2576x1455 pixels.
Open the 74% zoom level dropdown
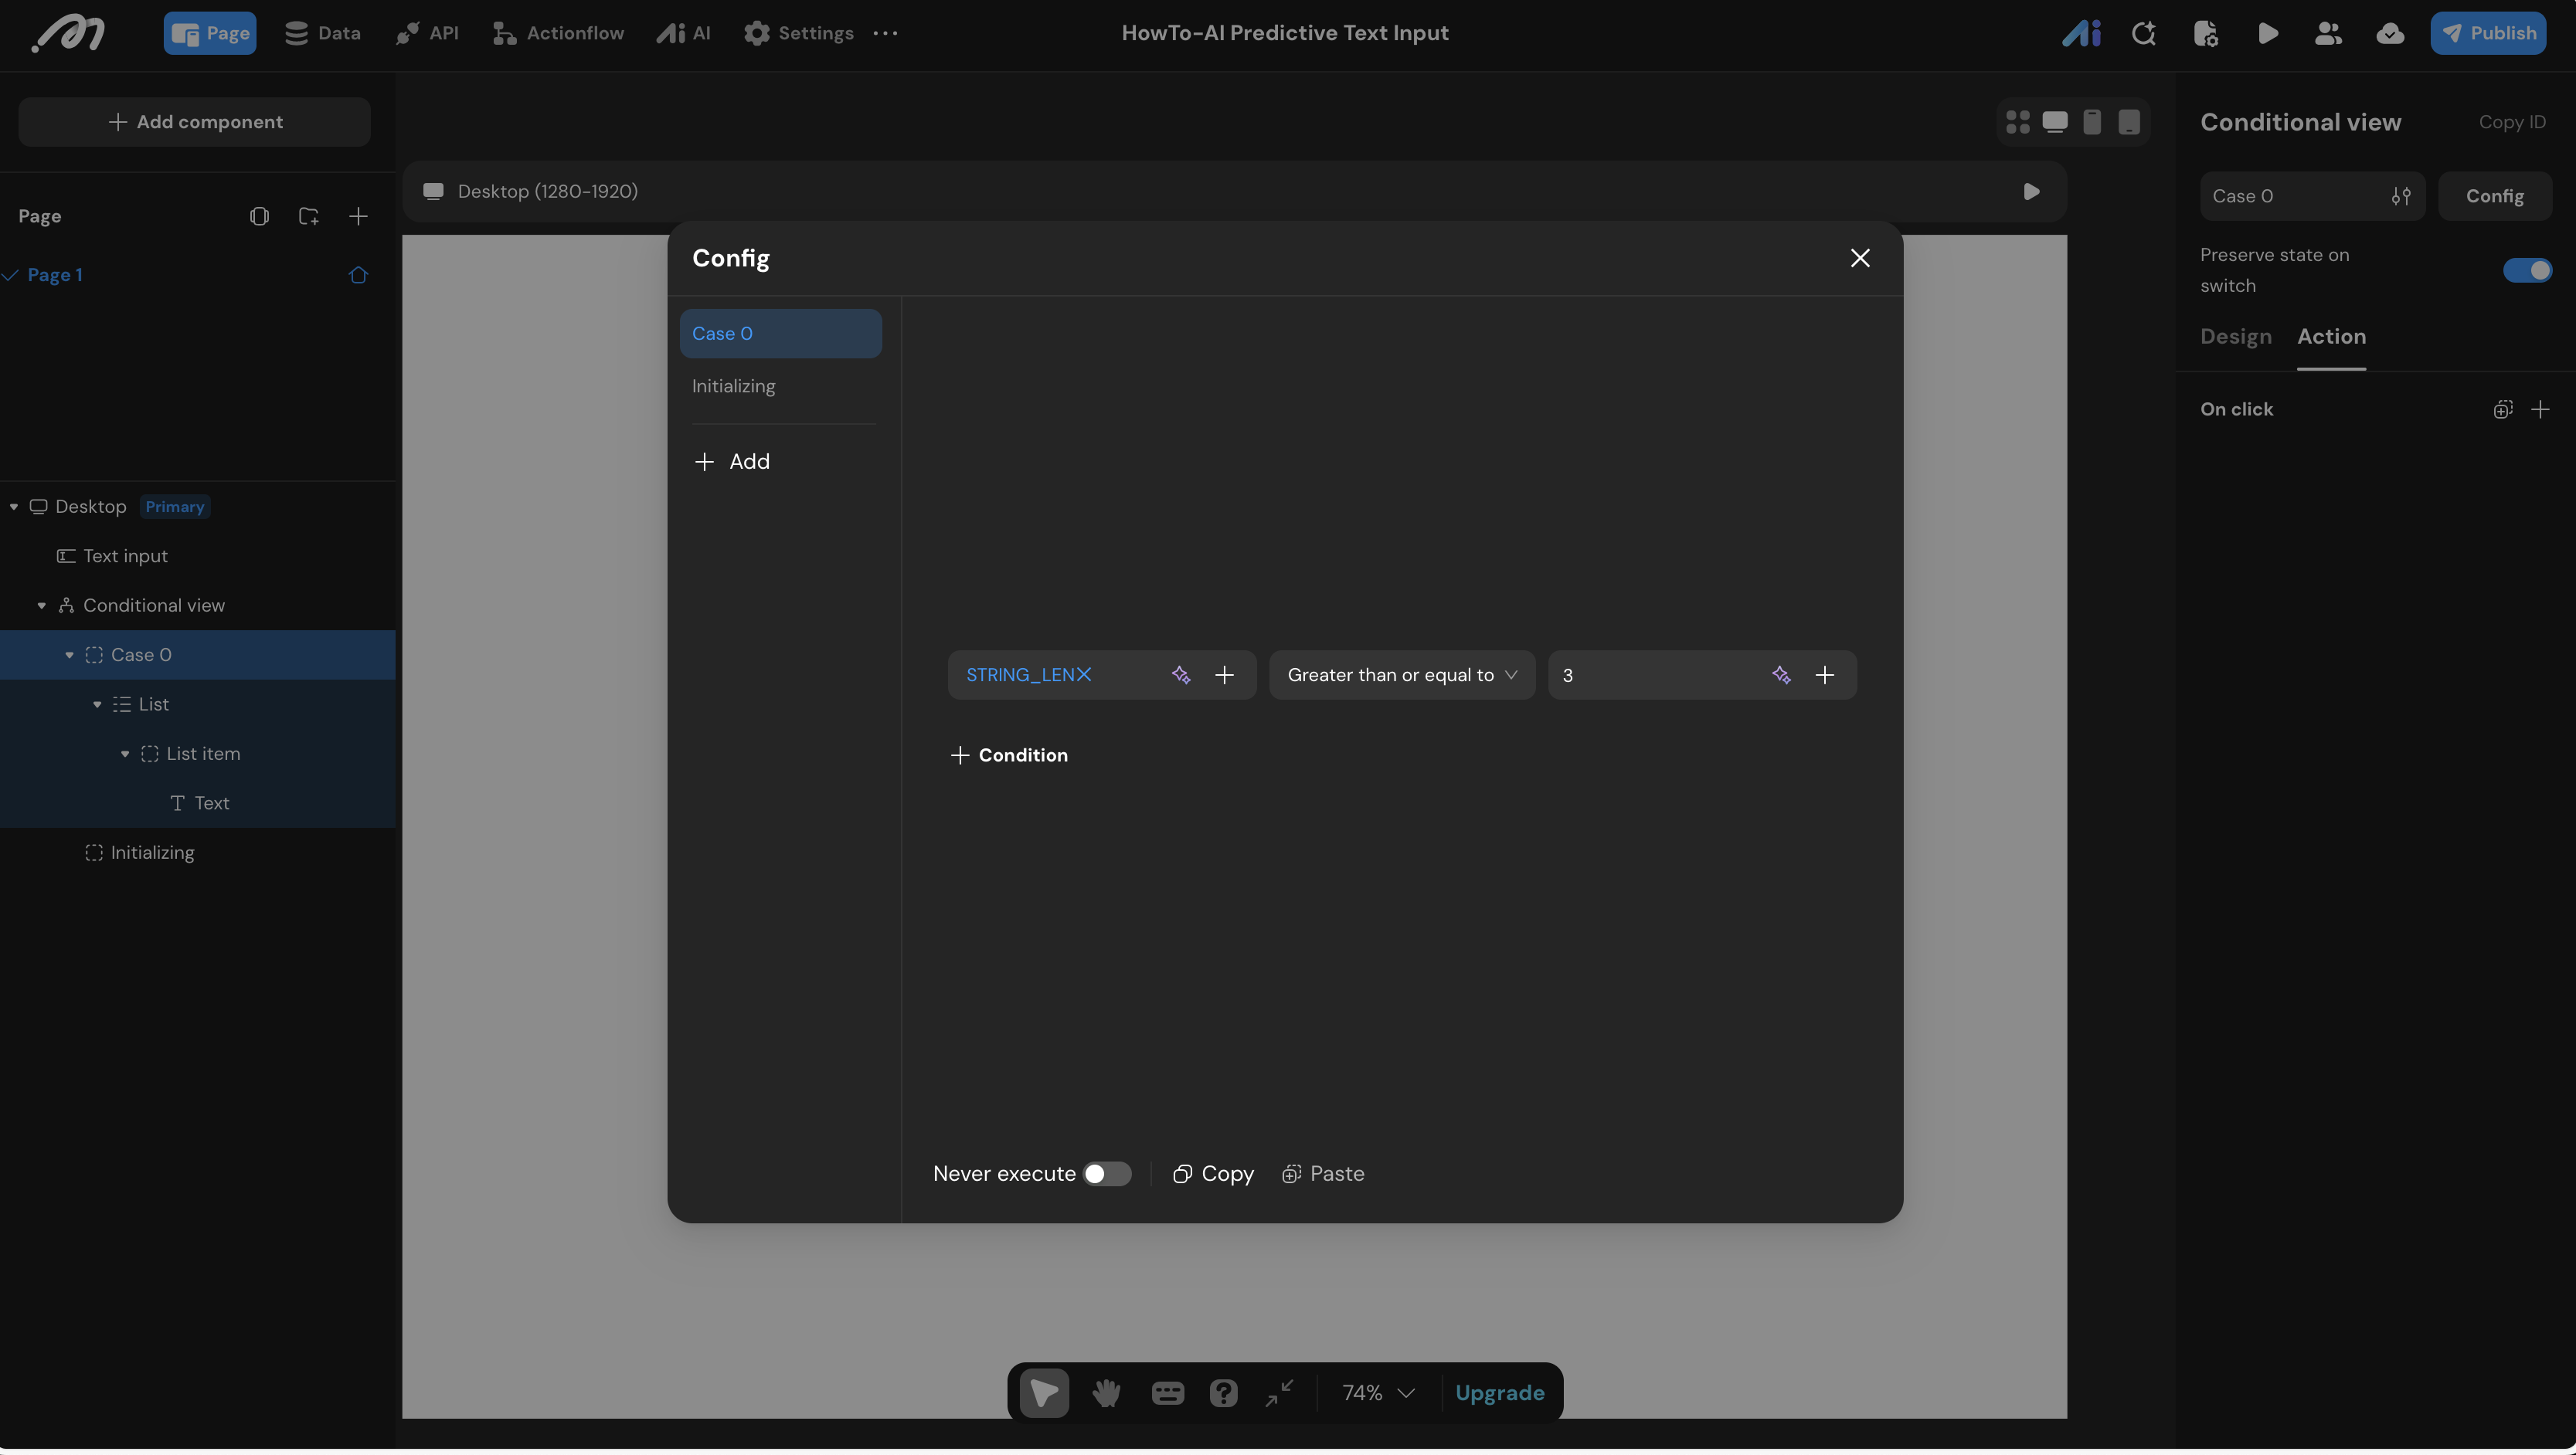1377,1393
